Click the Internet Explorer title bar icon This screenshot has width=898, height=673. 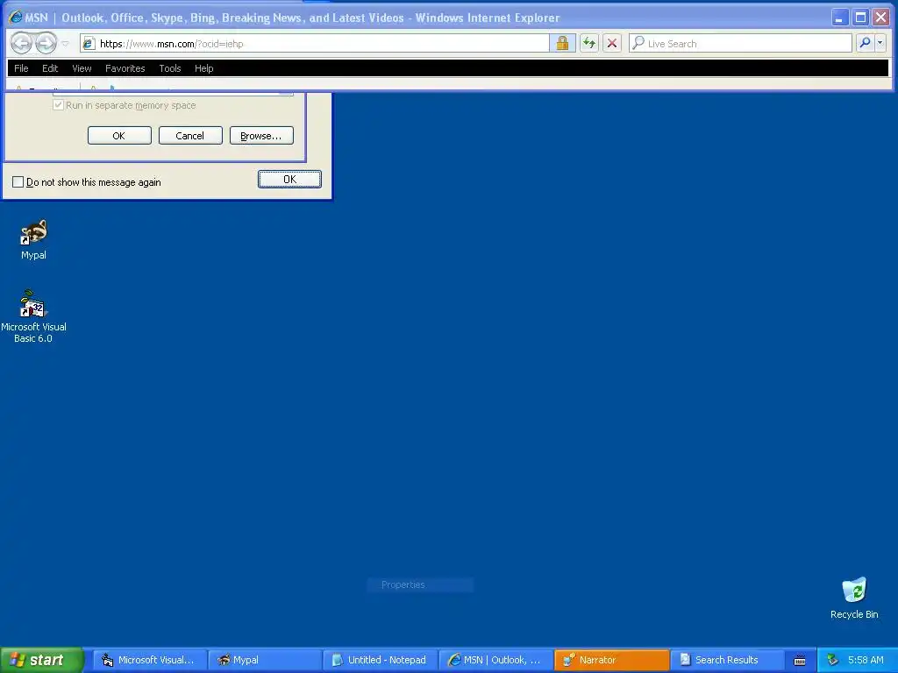[x=16, y=18]
